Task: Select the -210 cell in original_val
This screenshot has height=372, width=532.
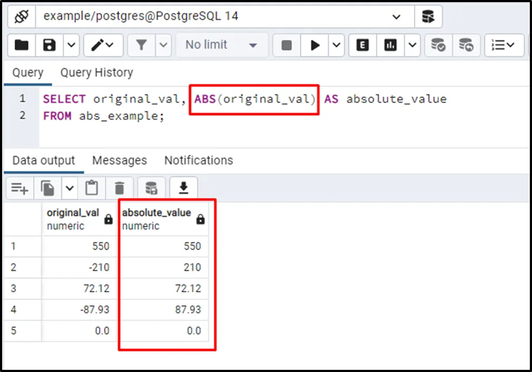Action: [79, 267]
